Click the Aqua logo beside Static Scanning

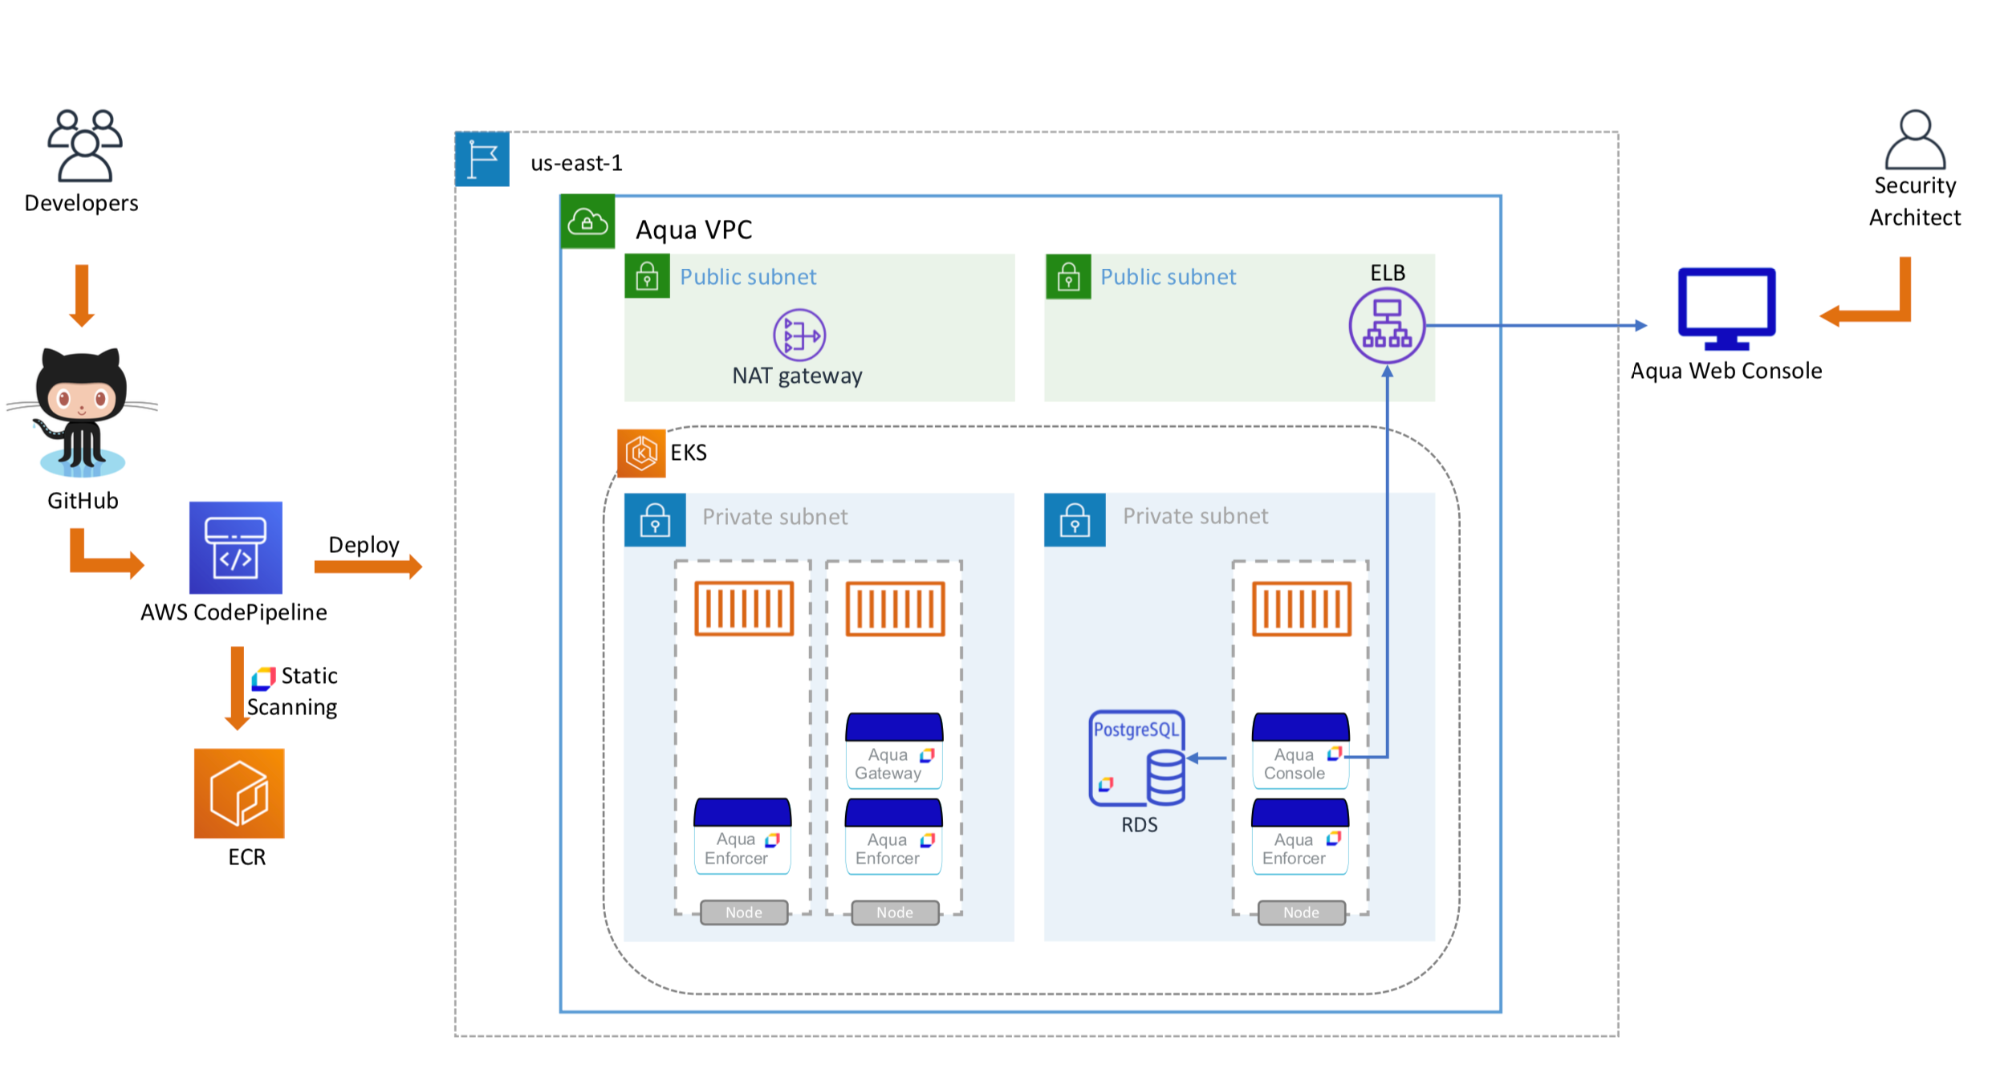[263, 678]
